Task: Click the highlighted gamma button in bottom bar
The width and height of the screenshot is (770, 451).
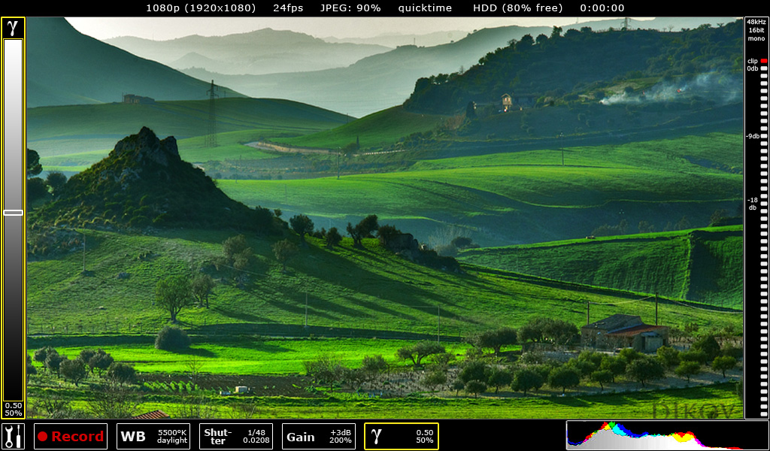Action: click(402, 436)
